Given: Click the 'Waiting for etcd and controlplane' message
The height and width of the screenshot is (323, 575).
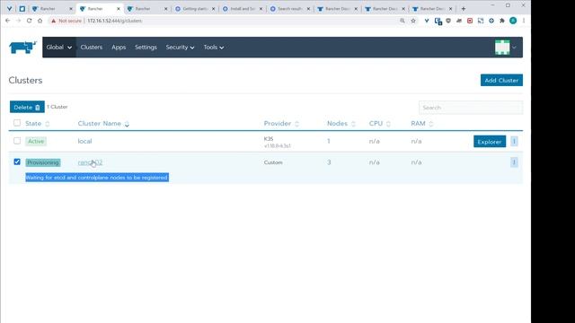Looking at the screenshot, I should 97,178.
